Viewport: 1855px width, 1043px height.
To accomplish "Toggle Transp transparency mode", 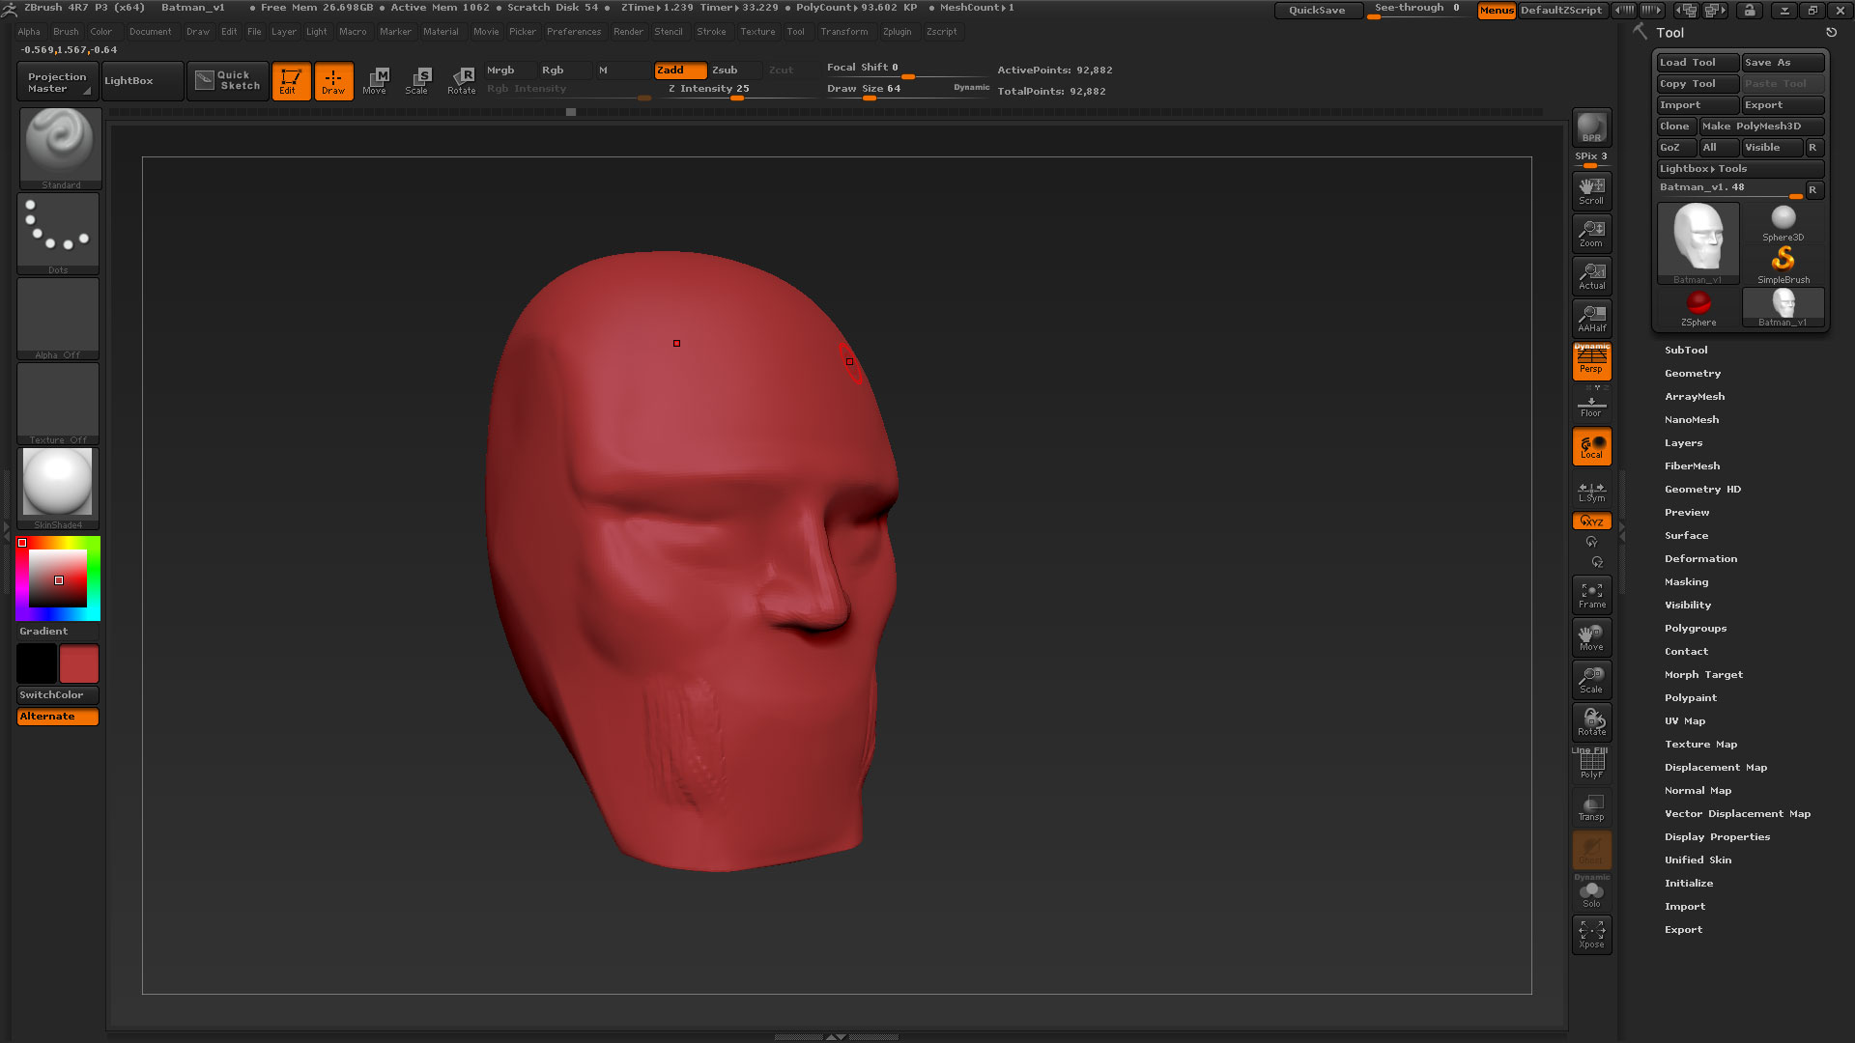I will pyautogui.click(x=1591, y=807).
